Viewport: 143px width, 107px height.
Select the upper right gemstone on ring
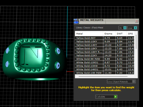[58, 51]
